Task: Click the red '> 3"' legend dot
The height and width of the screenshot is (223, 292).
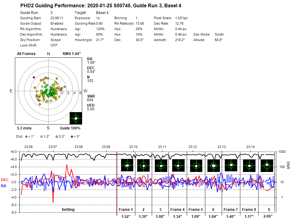Action: [x=72, y=137]
